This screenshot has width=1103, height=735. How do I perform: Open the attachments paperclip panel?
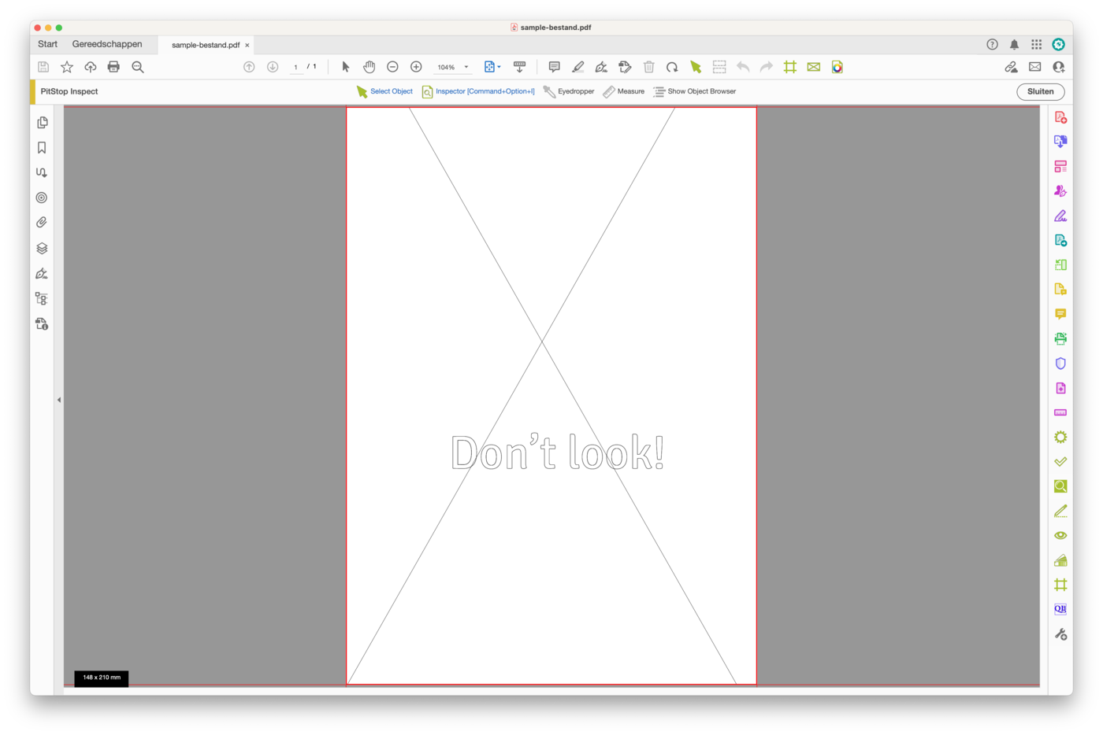[42, 223]
